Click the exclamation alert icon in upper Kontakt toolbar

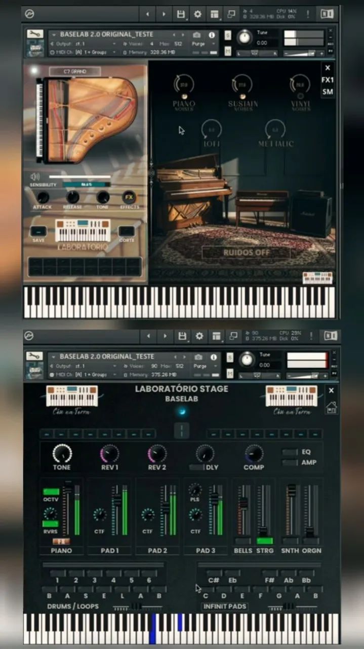click(x=308, y=14)
